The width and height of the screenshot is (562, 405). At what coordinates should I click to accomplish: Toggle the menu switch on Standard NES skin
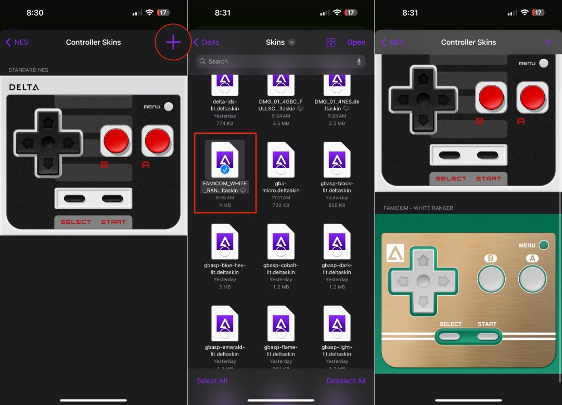(168, 106)
